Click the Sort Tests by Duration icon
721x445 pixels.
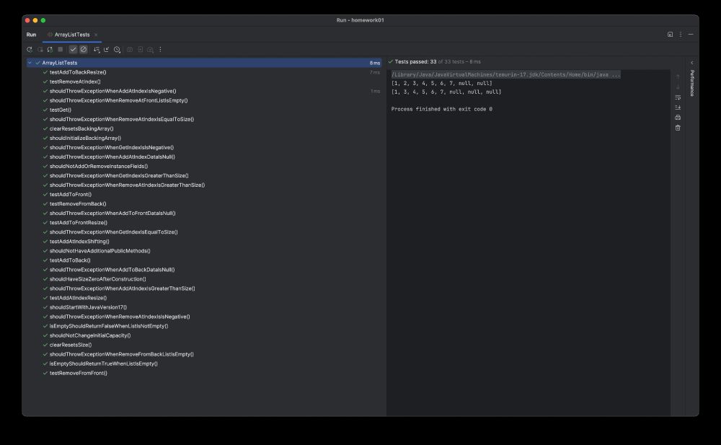click(97, 50)
